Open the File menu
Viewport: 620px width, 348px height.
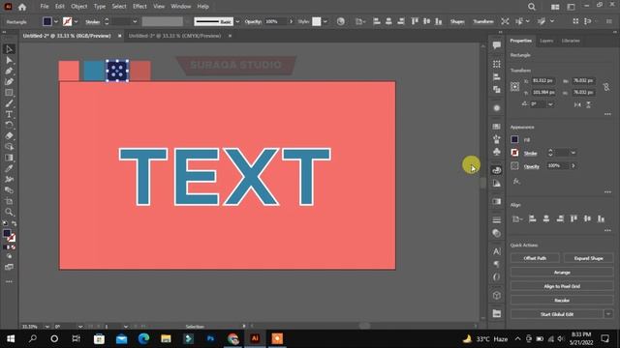45,7
